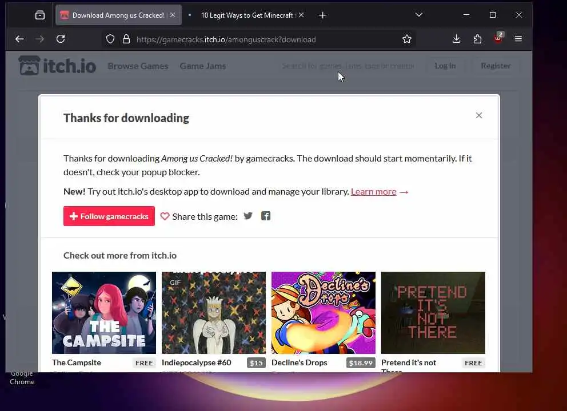Click the FREE tag on The Campsite
This screenshot has height=411, width=567.
[144, 363]
